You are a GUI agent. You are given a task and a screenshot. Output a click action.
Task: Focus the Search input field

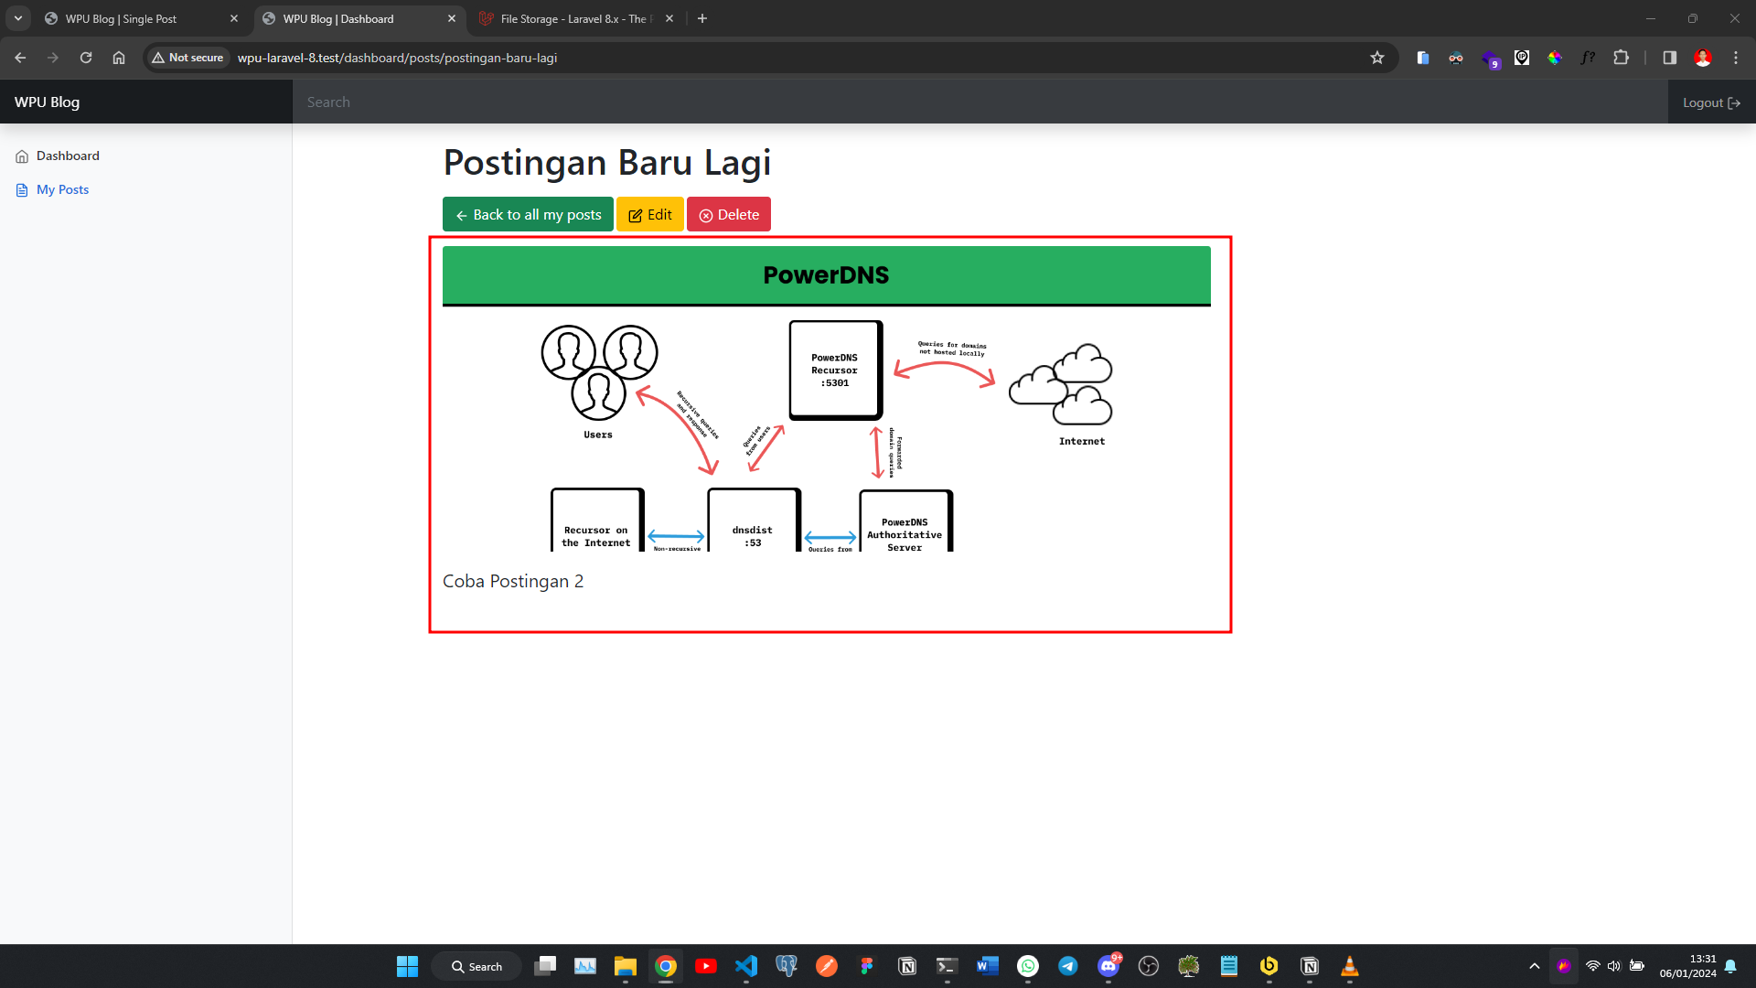tap(980, 102)
